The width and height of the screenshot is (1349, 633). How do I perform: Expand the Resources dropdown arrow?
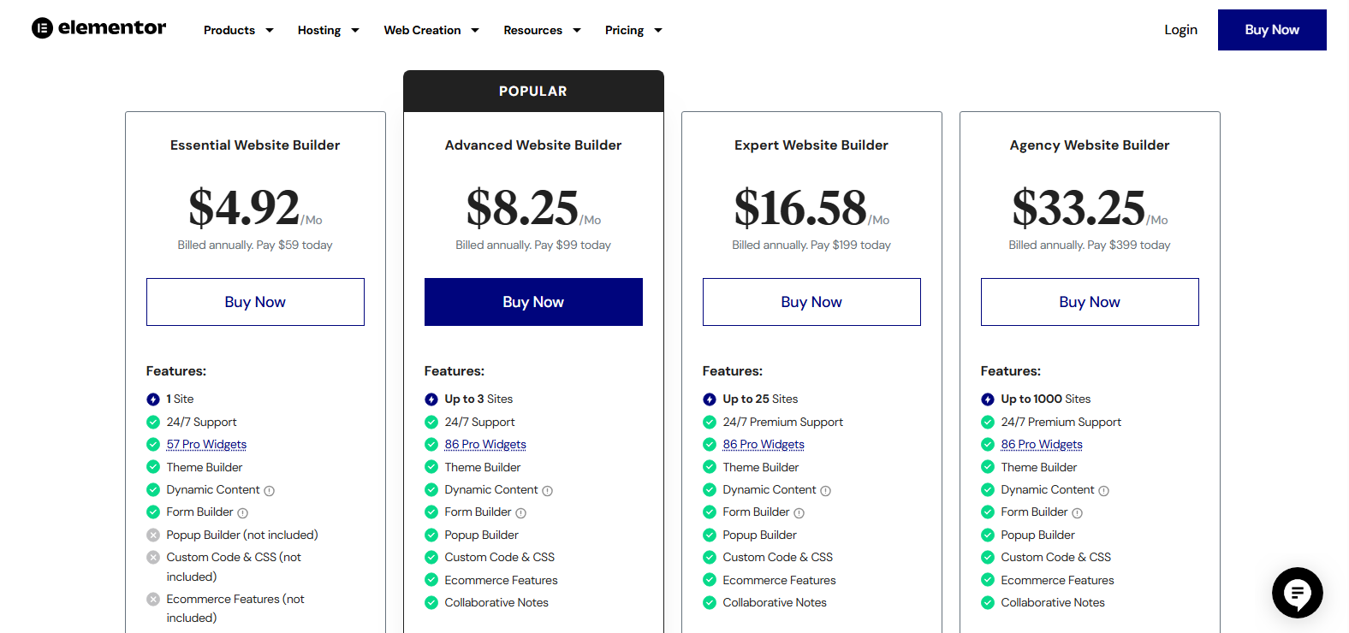(x=577, y=30)
